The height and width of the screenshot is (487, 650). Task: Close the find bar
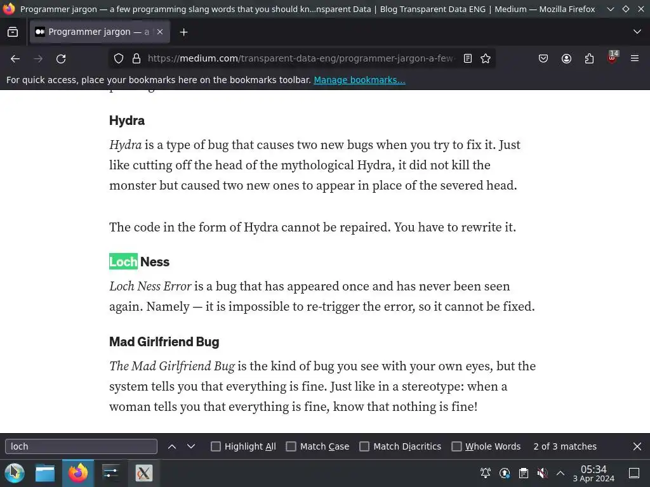(637, 446)
